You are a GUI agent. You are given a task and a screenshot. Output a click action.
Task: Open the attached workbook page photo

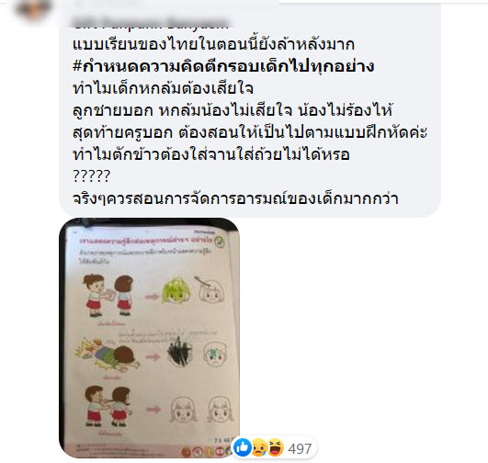[x=150, y=338]
